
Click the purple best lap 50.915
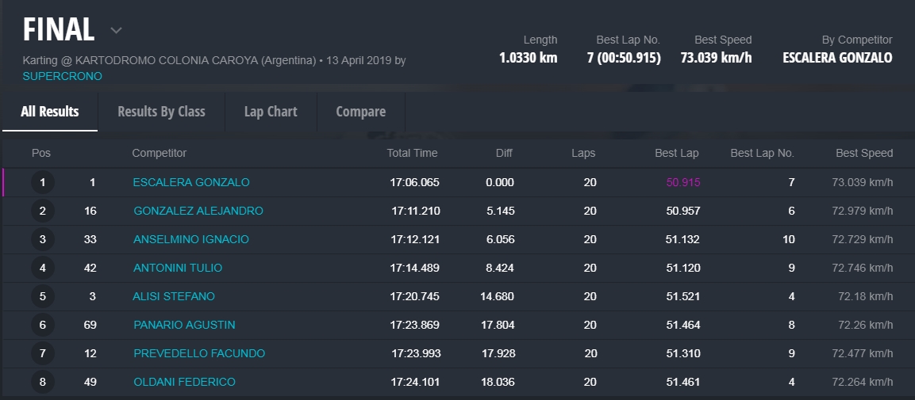tap(682, 182)
